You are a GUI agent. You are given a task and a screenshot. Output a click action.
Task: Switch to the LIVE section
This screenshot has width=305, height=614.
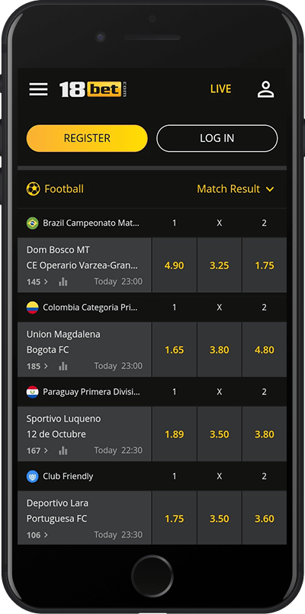[221, 89]
